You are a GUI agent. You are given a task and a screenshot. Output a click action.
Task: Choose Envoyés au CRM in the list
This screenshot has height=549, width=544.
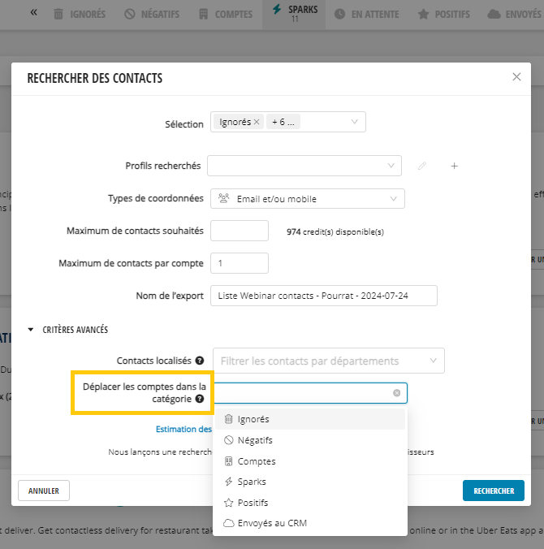point(310,523)
